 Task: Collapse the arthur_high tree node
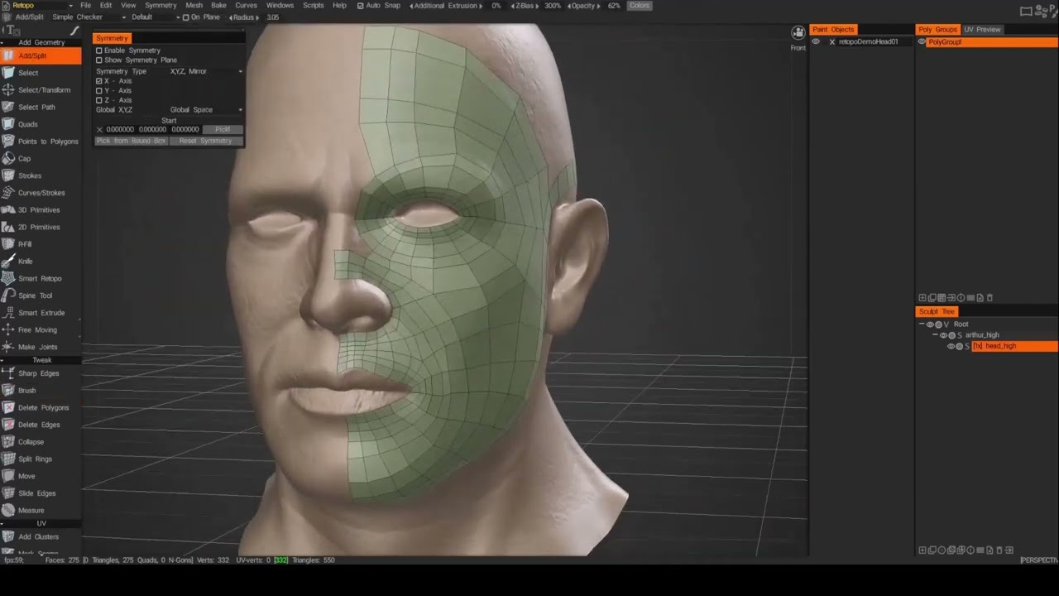(936, 335)
